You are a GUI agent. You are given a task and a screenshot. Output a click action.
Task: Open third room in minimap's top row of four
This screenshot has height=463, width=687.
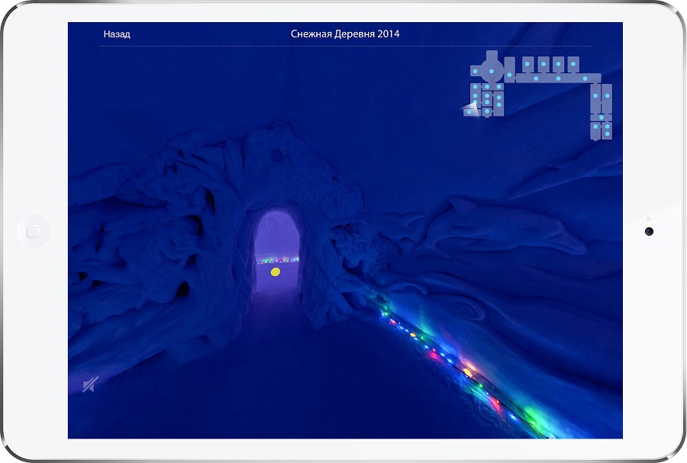558,64
